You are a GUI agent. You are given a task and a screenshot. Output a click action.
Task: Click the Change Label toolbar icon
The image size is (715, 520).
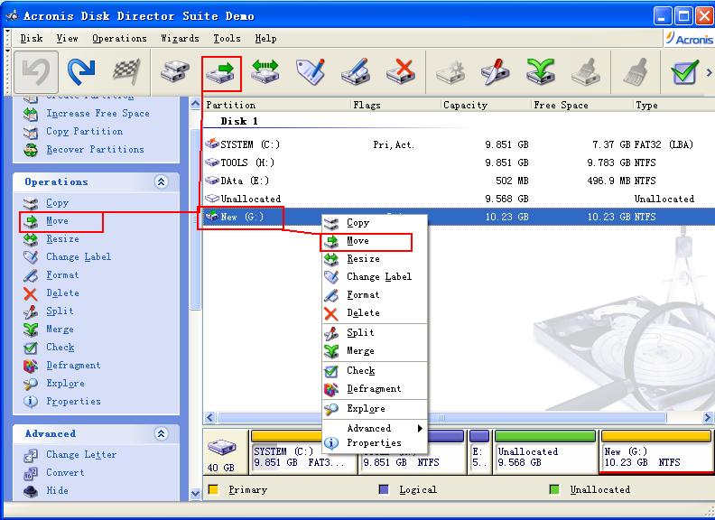[311, 71]
